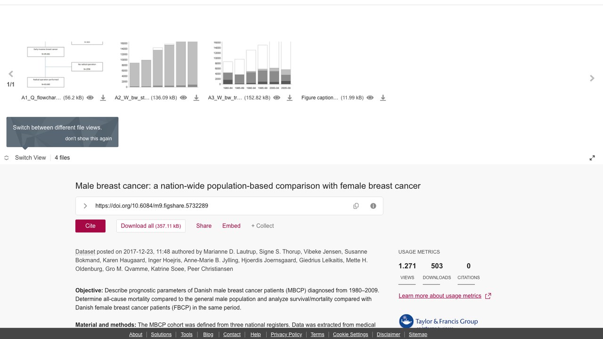Go to previous file with left arrow

pyautogui.click(x=11, y=74)
